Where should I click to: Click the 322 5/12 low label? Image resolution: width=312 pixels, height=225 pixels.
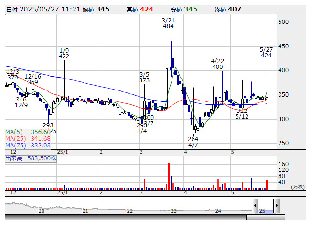coord(242,114)
